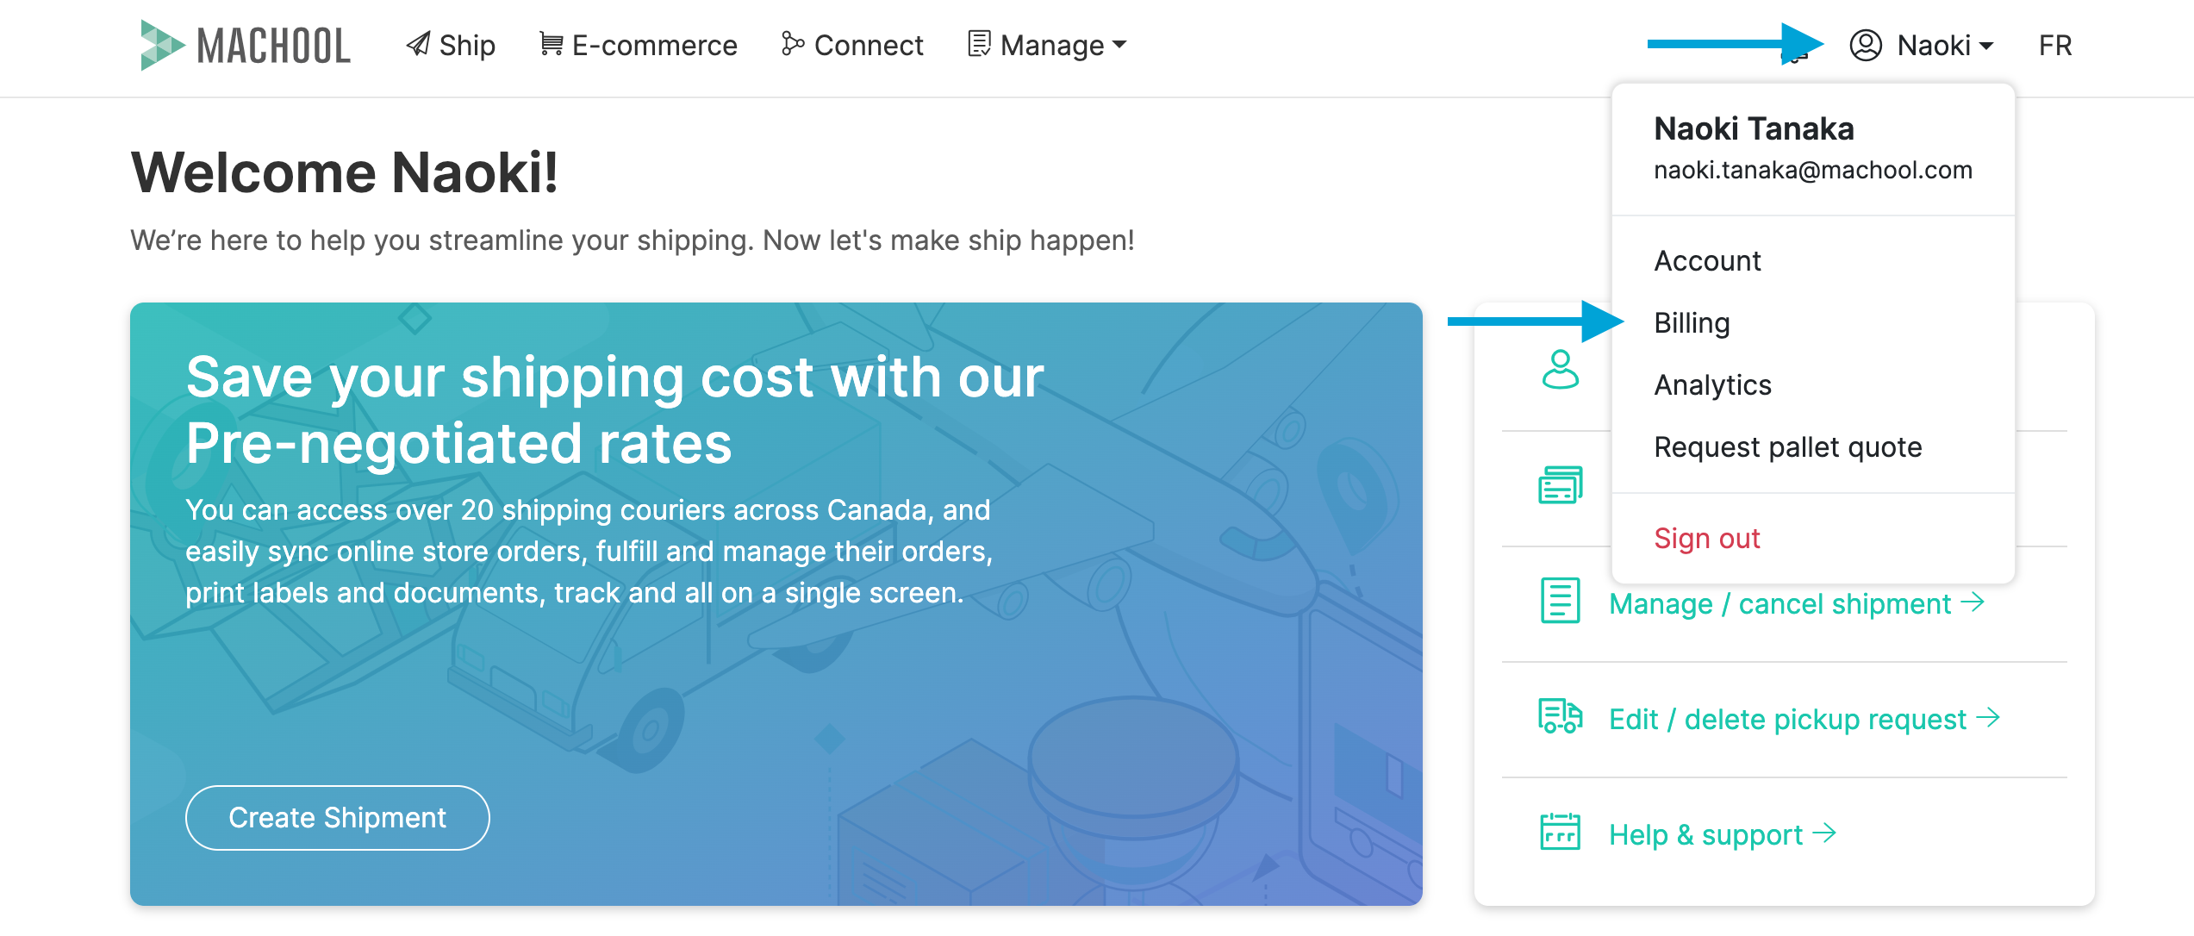Click the help and support calendar icon
Image resolution: width=2194 pixels, height=936 pixels.
[x=1560, y=832]
